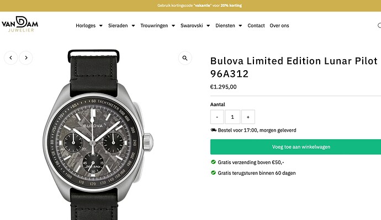The image size is (381, 220).
Task: Open the site search icon
Action: [379, 25]
